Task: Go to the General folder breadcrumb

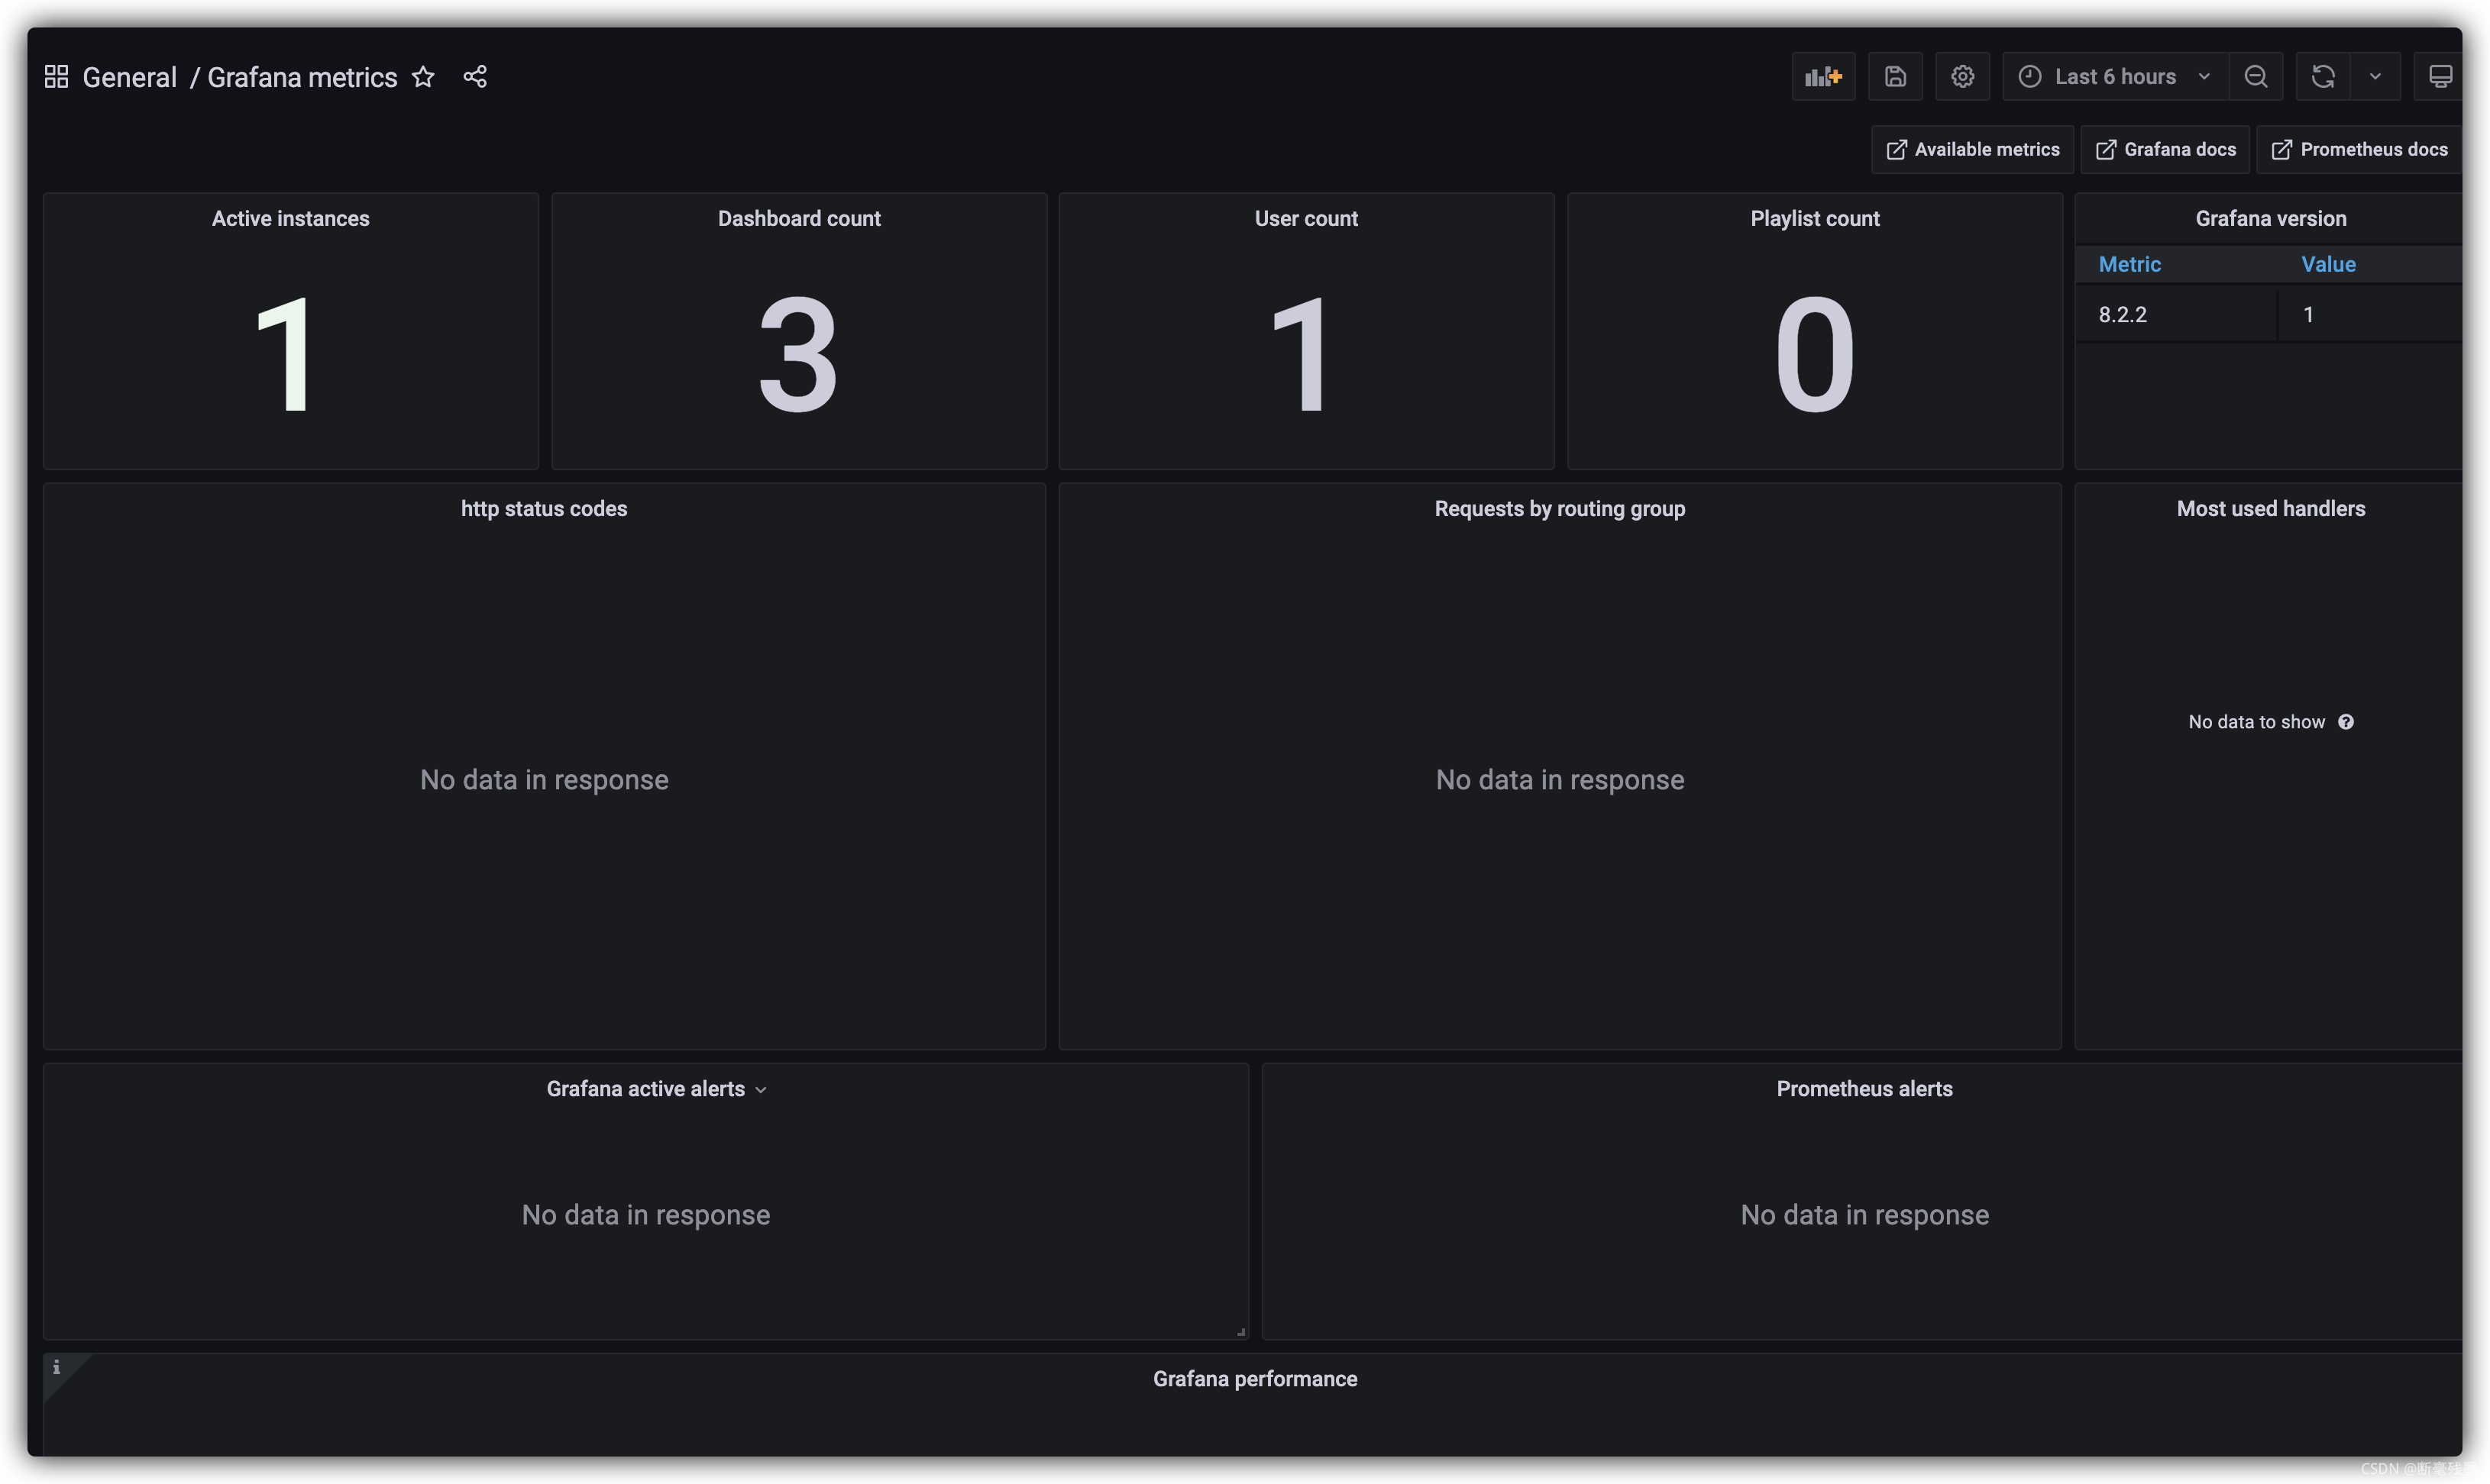Action: pos(129,77)
